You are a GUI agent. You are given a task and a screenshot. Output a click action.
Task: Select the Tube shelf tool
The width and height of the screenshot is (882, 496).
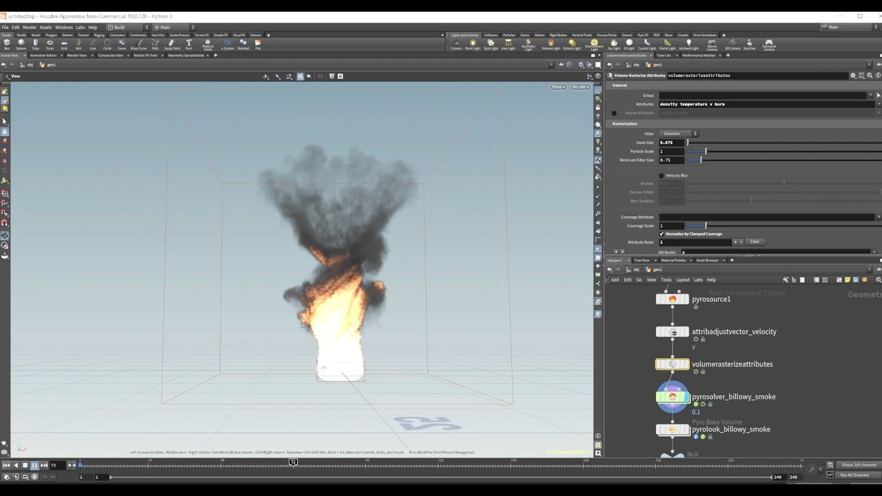click(35, 44)
